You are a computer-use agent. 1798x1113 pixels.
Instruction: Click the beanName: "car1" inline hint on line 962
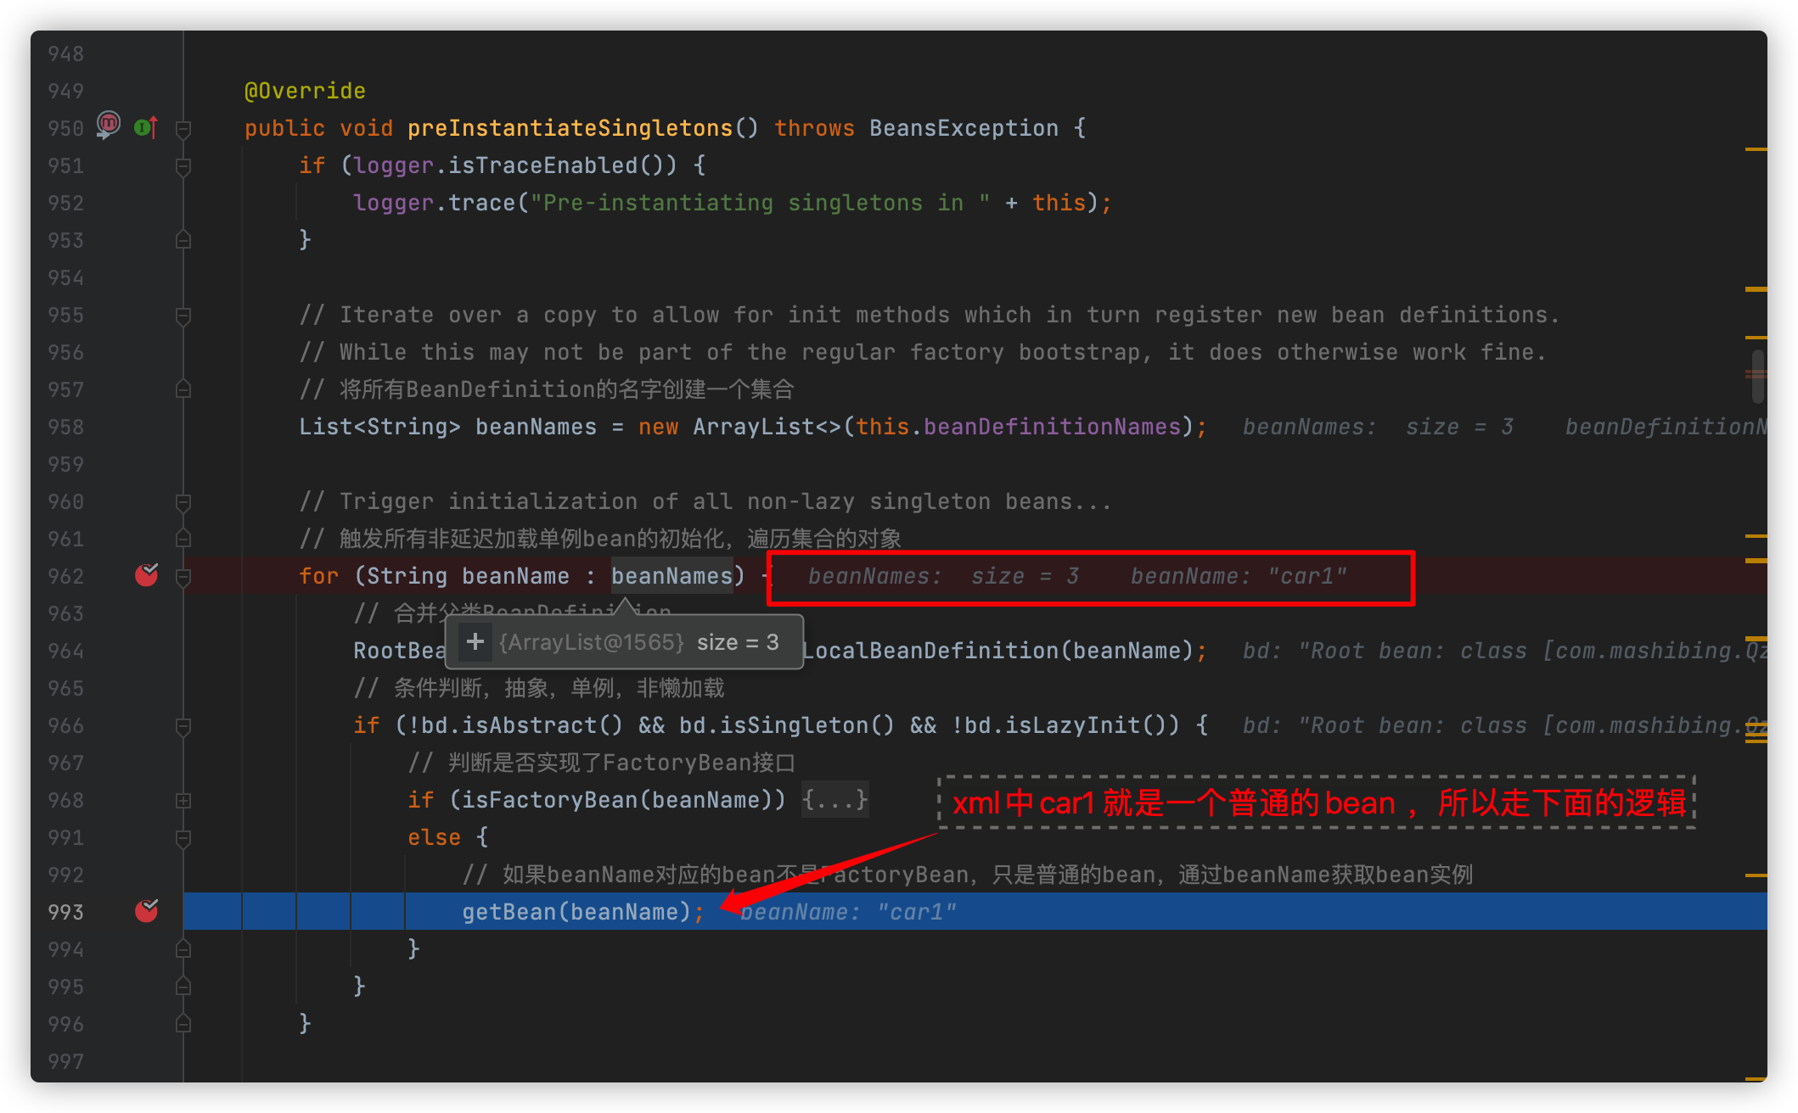(x=1239, y=576)
